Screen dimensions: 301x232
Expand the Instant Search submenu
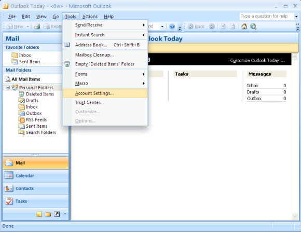143,35
